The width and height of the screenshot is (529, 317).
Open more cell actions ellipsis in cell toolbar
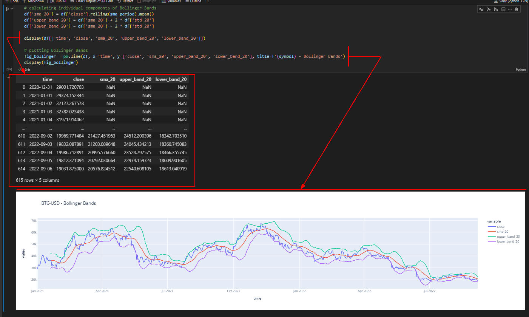[x=510, y=9]
